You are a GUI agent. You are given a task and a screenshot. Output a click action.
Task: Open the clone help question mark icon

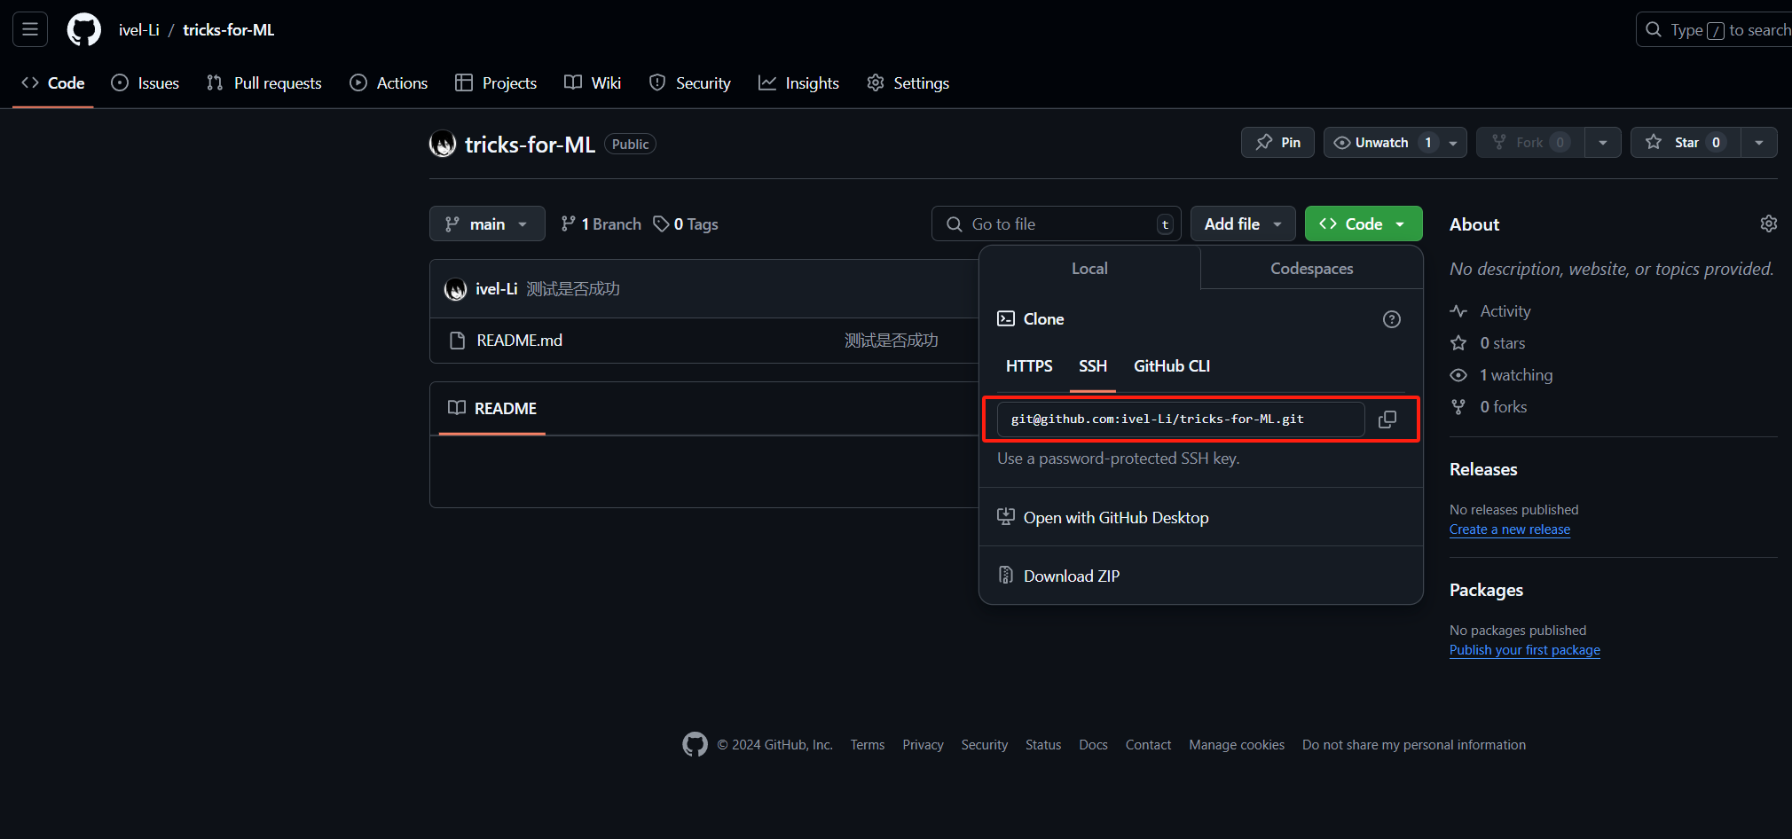click(1392, 319)
